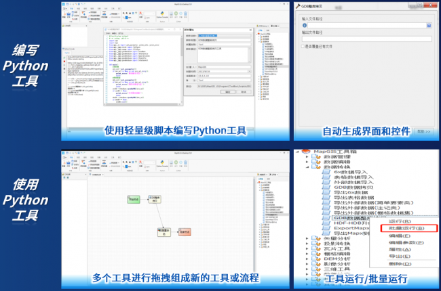Click the folder icon beside 数据管理
Screen dimensions: 441x291
(316, 156)
